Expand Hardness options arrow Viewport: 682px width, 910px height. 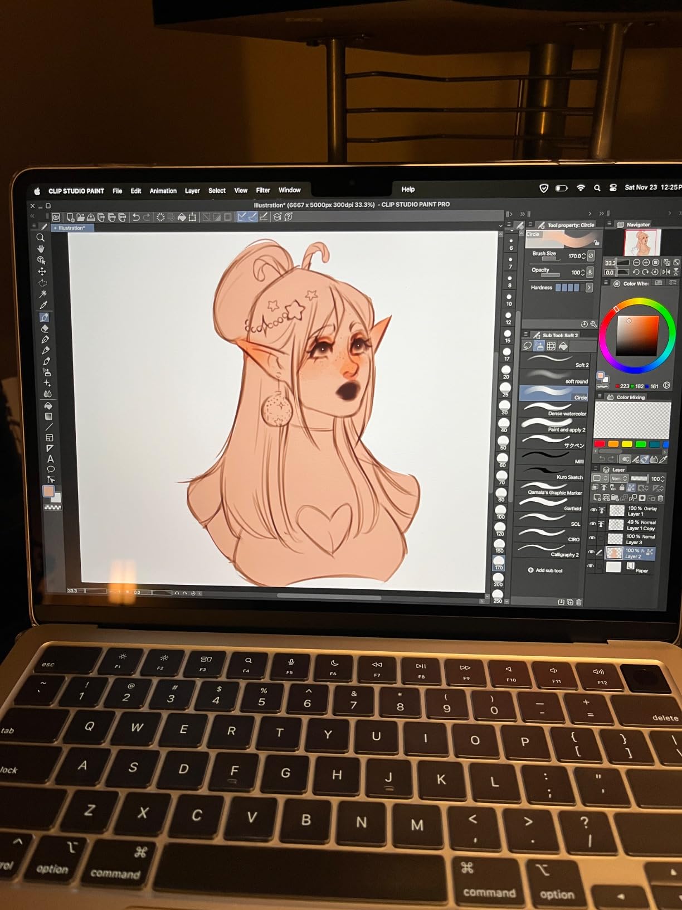click(x=590, y=288)
